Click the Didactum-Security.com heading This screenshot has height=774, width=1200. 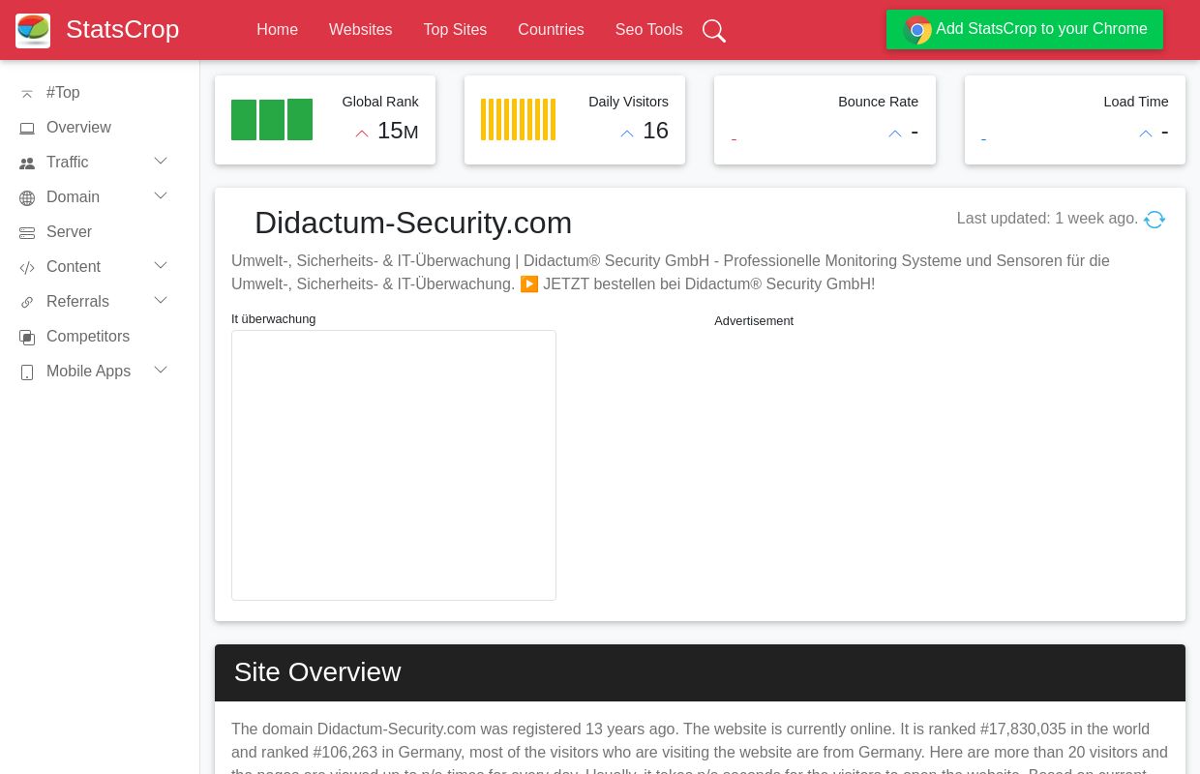pos(413,223)
